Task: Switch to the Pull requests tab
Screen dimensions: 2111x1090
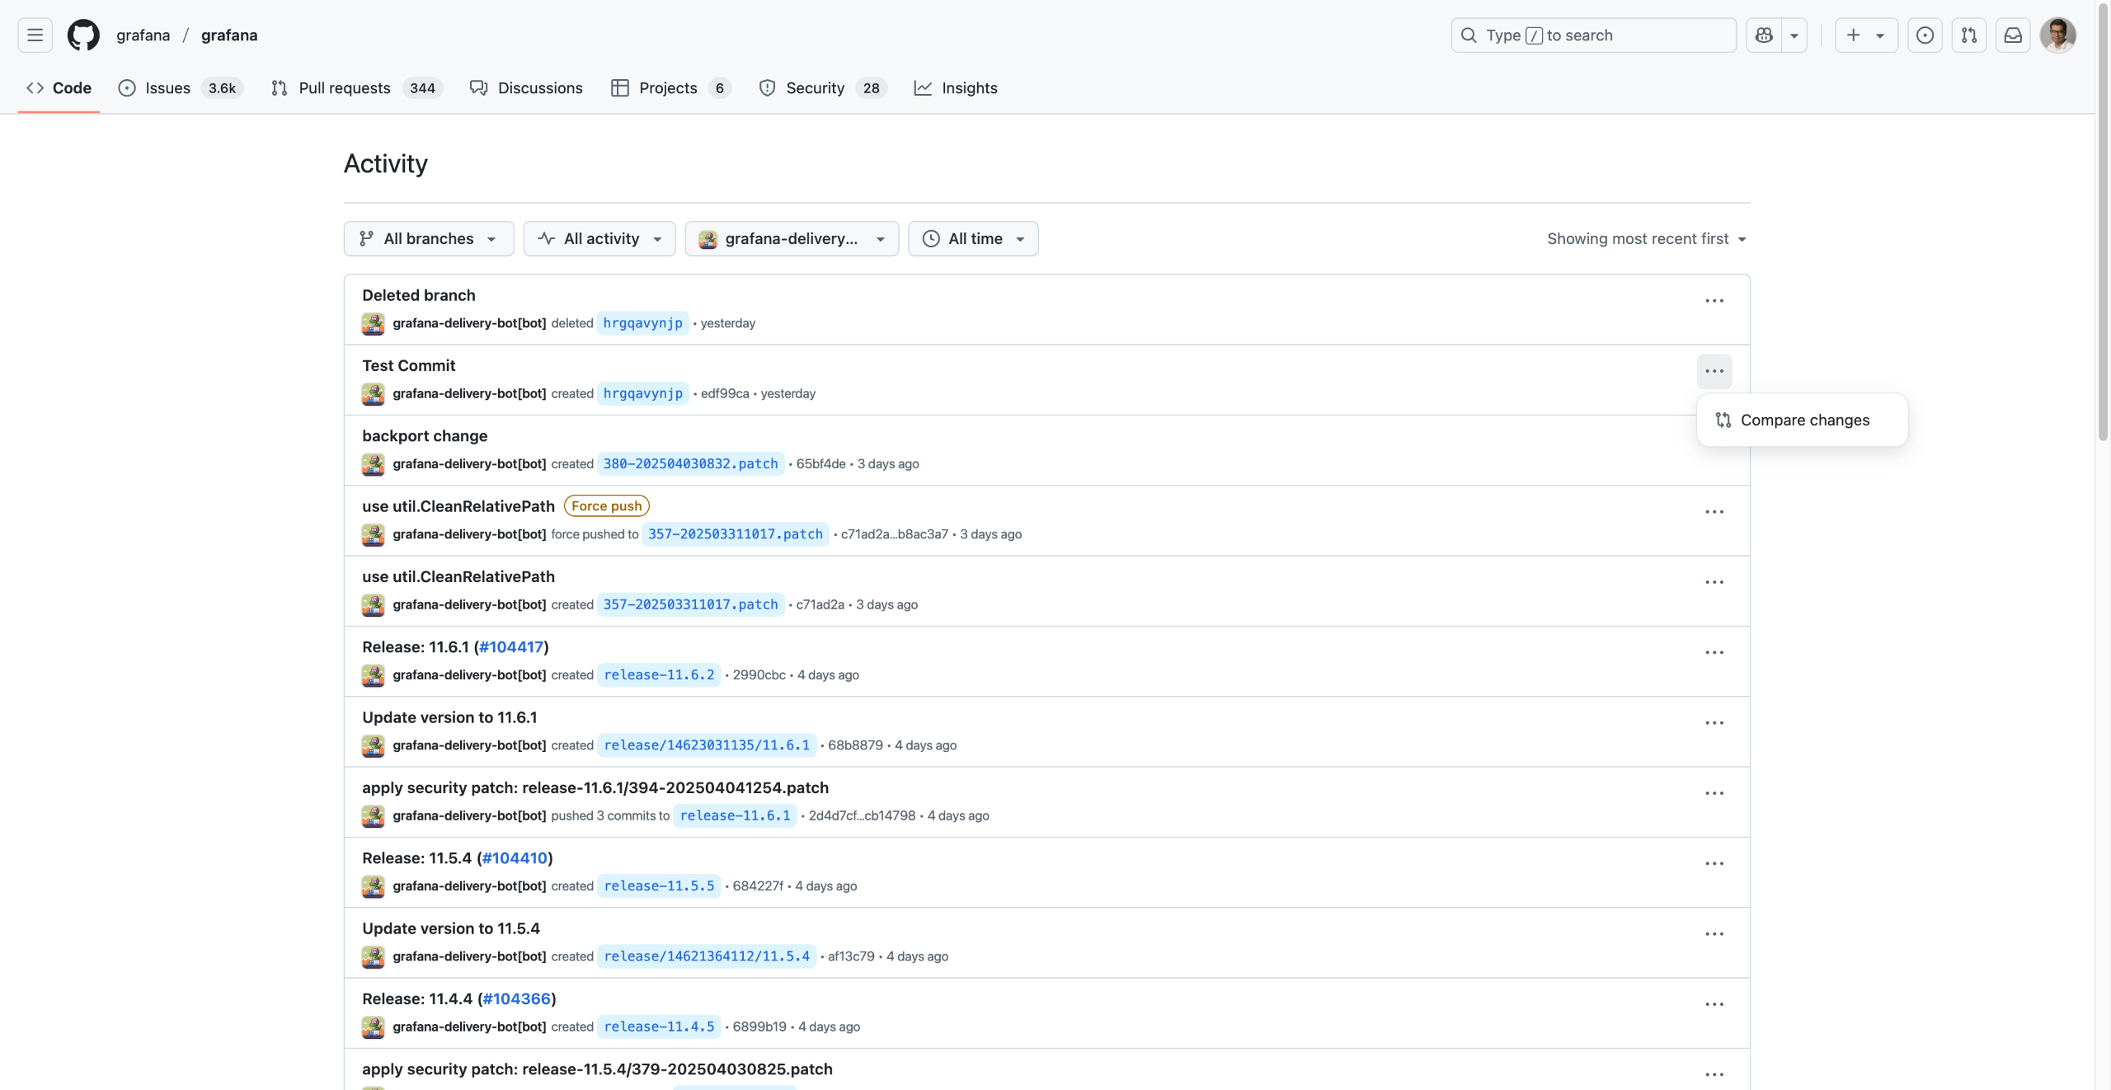Action: coord(344,88)
